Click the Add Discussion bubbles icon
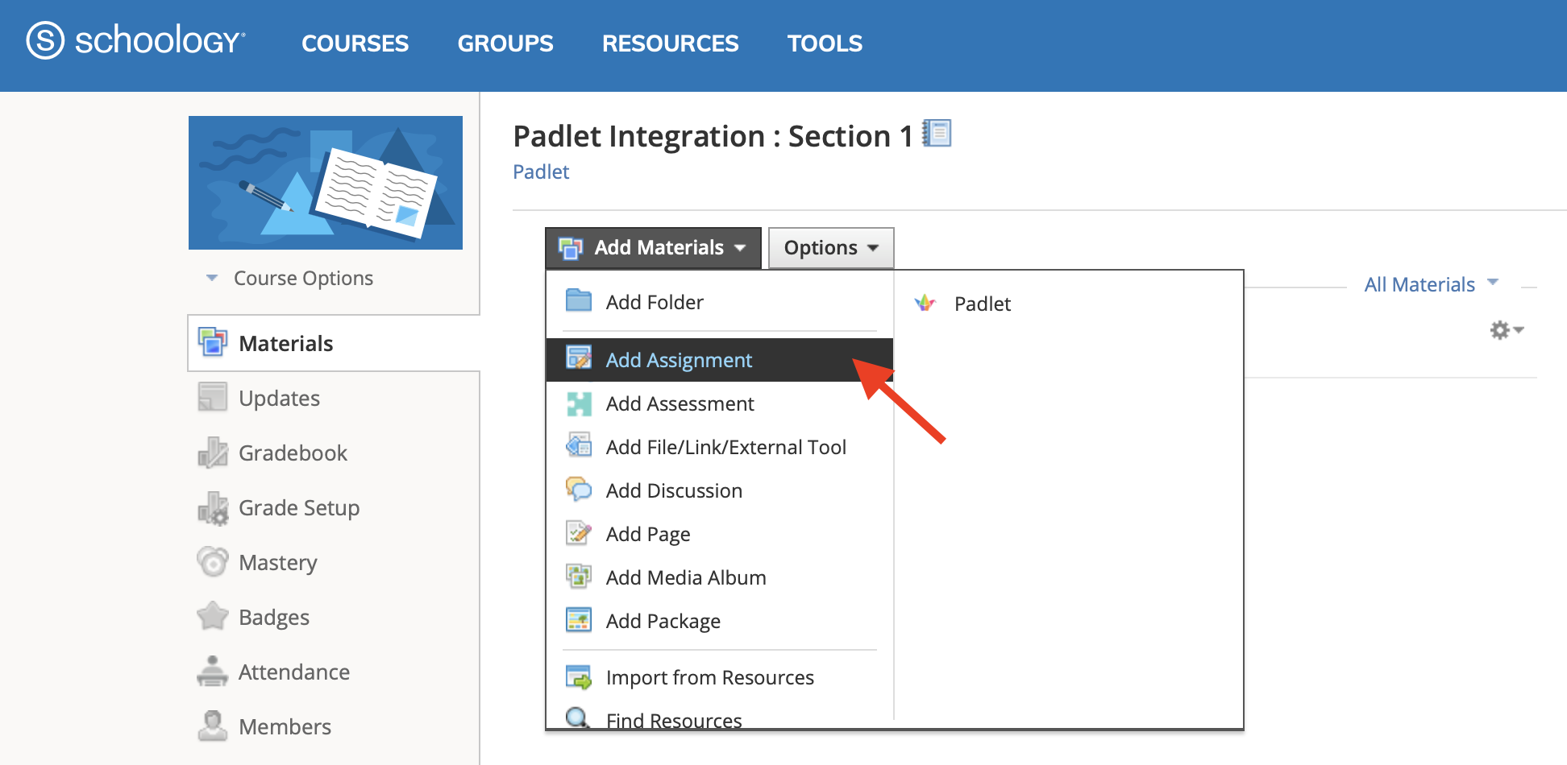The image size is (1567, 765). coord(579,489)
